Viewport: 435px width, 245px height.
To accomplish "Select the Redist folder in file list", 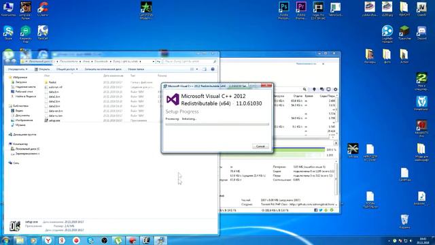I will point(50,82).
